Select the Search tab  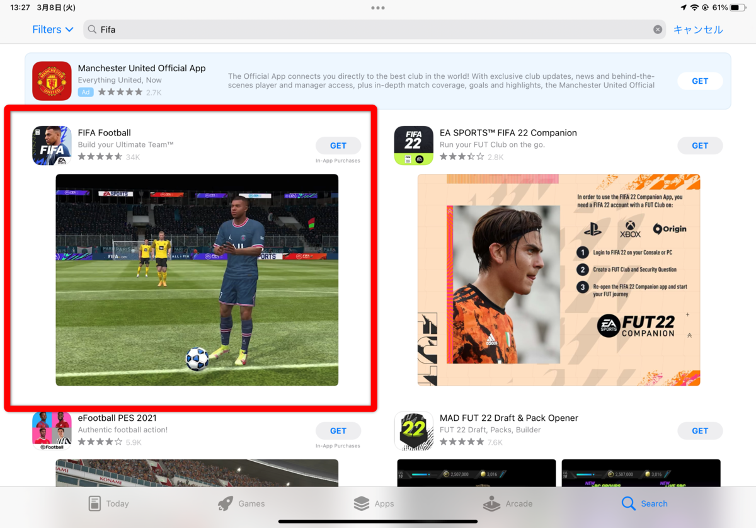[x=644, y=503]
